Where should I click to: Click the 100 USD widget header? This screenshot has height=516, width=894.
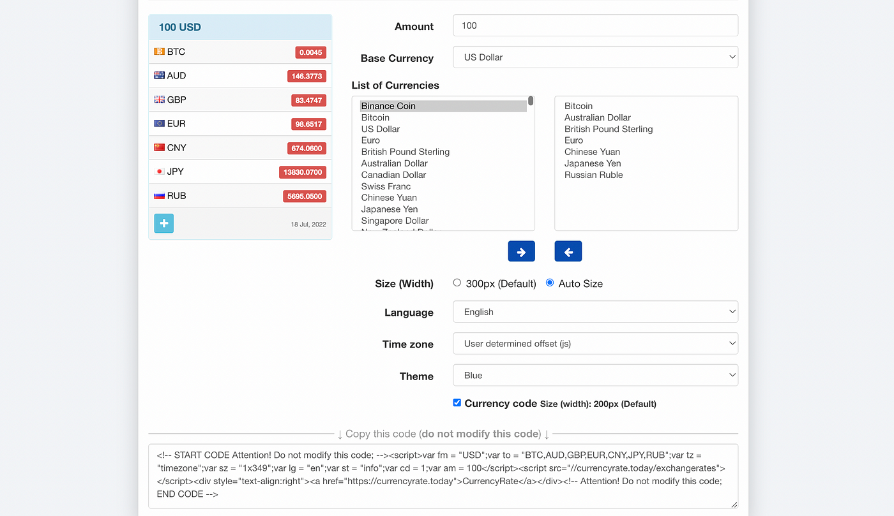240,27
